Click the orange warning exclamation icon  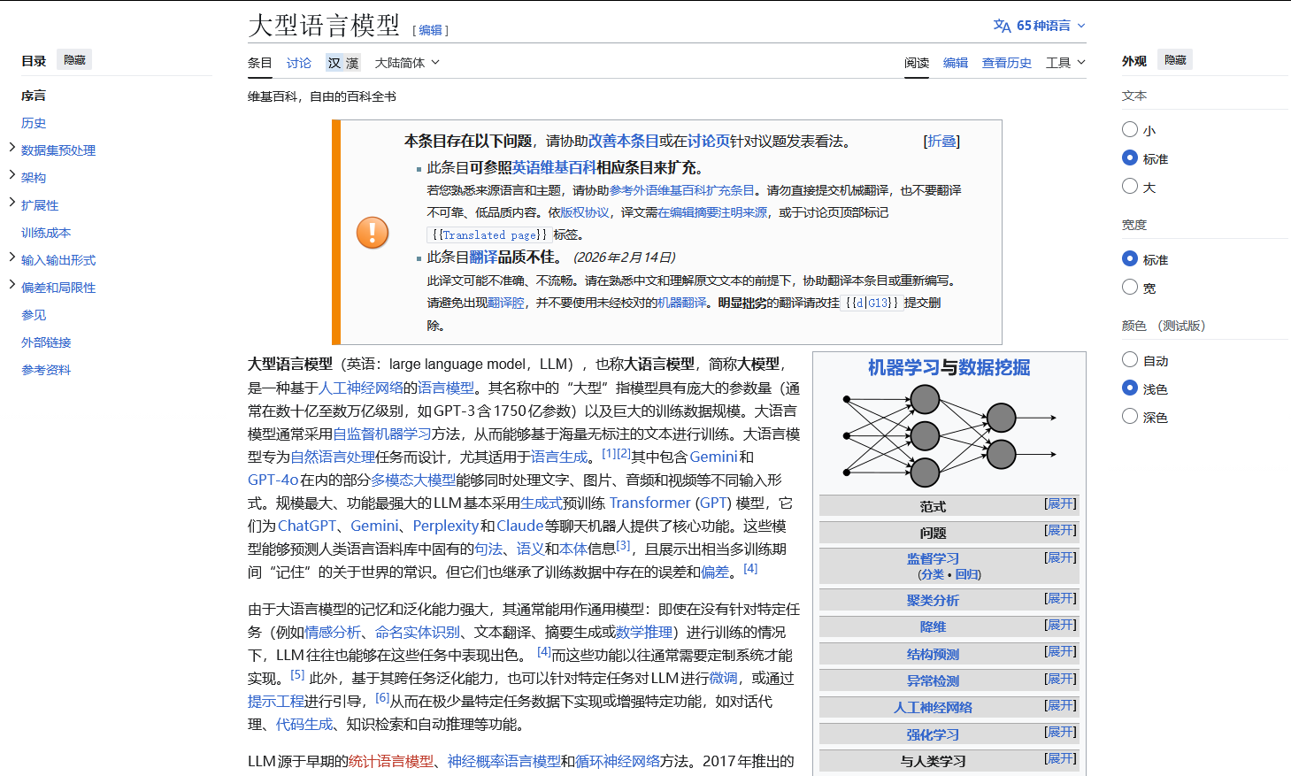(373, 233)
